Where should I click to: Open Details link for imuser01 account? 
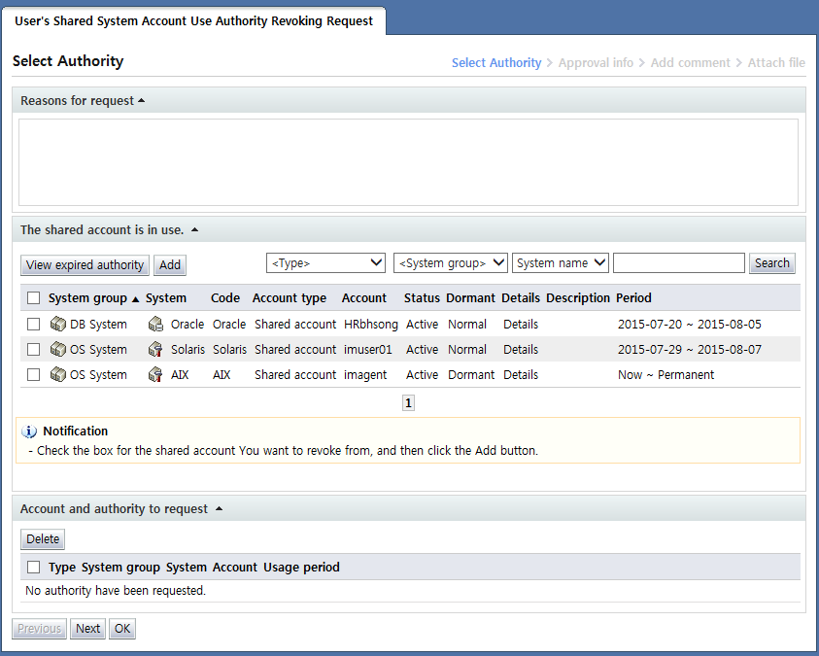(520, 350)
